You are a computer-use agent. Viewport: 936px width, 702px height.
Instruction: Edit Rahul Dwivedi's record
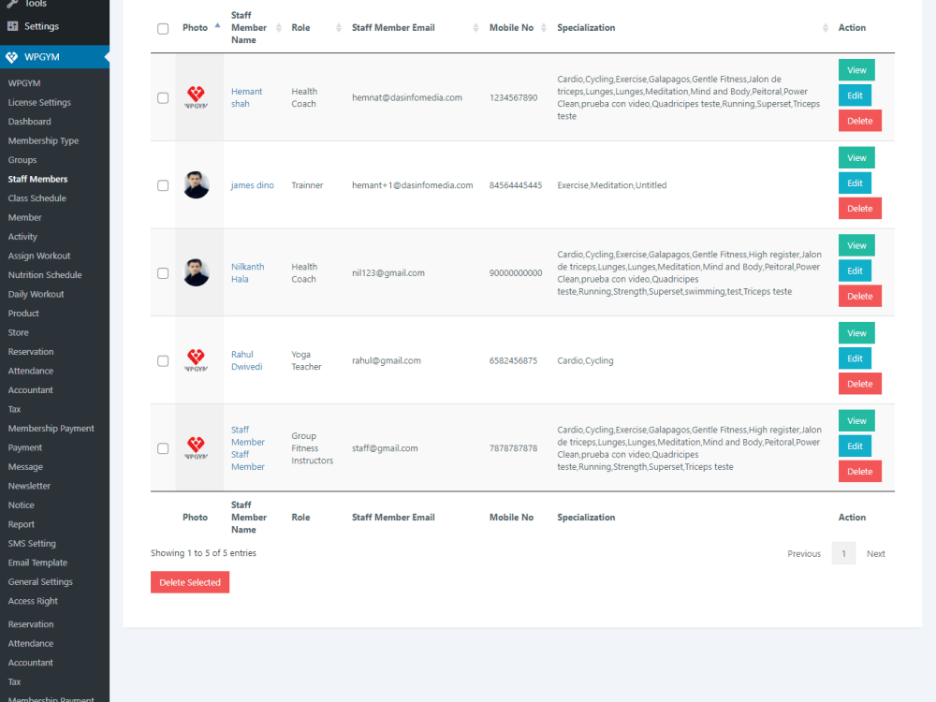(855, 358)
